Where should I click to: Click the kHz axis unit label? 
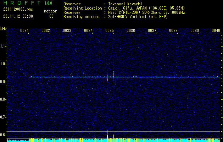[3, 29]
